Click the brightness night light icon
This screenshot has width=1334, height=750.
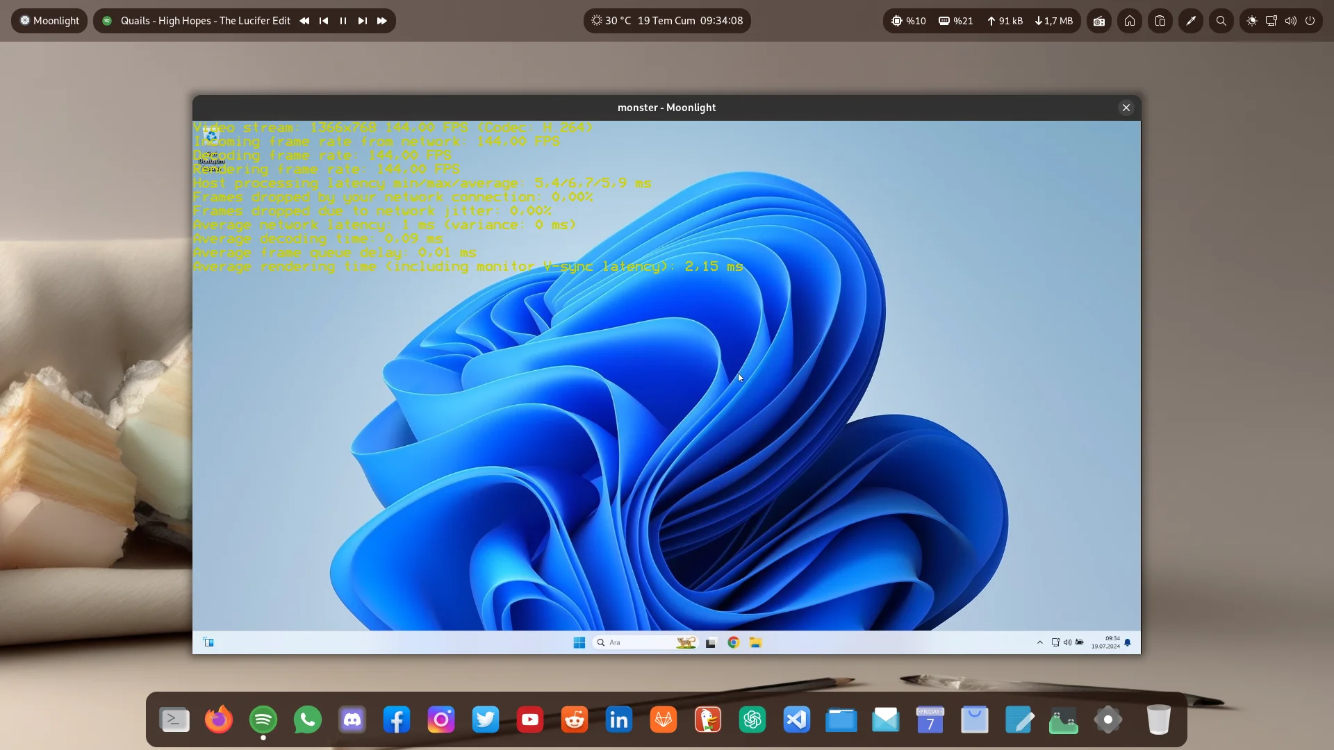click(x=1252, y=21)
